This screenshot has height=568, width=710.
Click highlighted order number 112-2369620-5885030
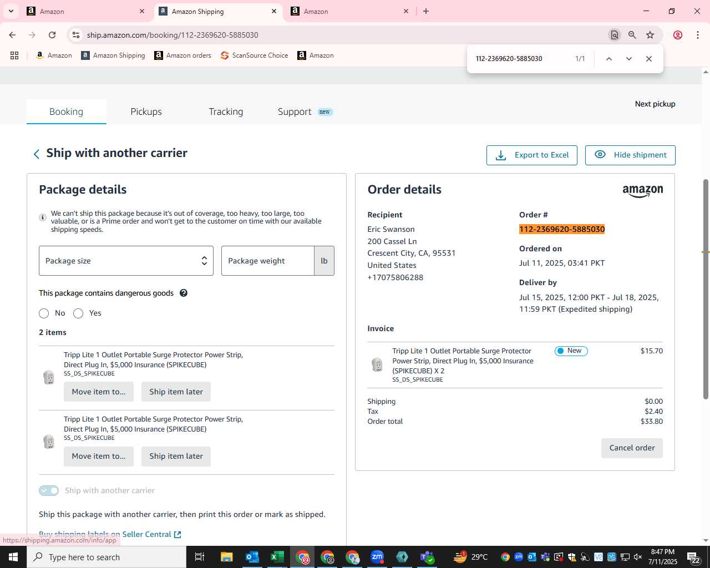(562, 229)
